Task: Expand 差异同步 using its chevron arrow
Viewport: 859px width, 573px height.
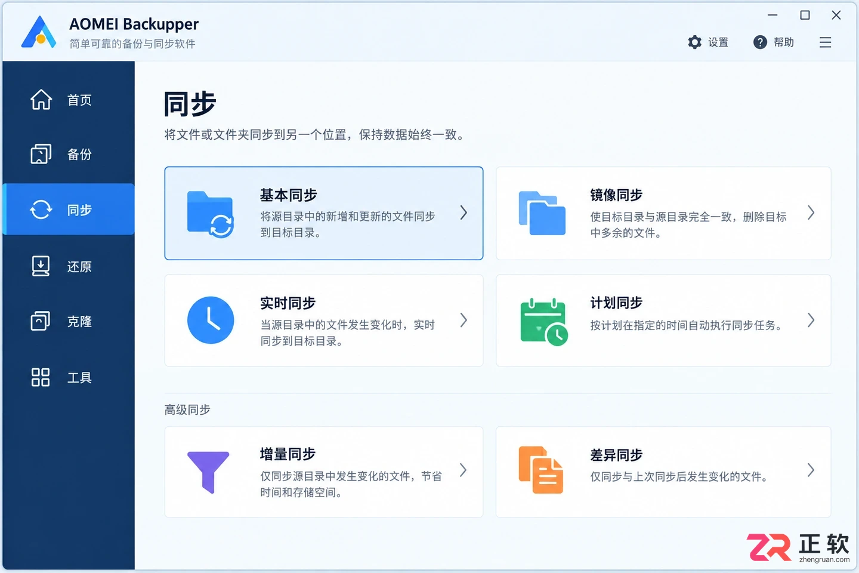Action: [x=811, y=470]
